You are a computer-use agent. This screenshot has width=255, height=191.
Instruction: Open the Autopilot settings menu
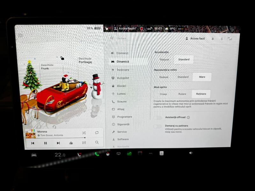[123, 78]
